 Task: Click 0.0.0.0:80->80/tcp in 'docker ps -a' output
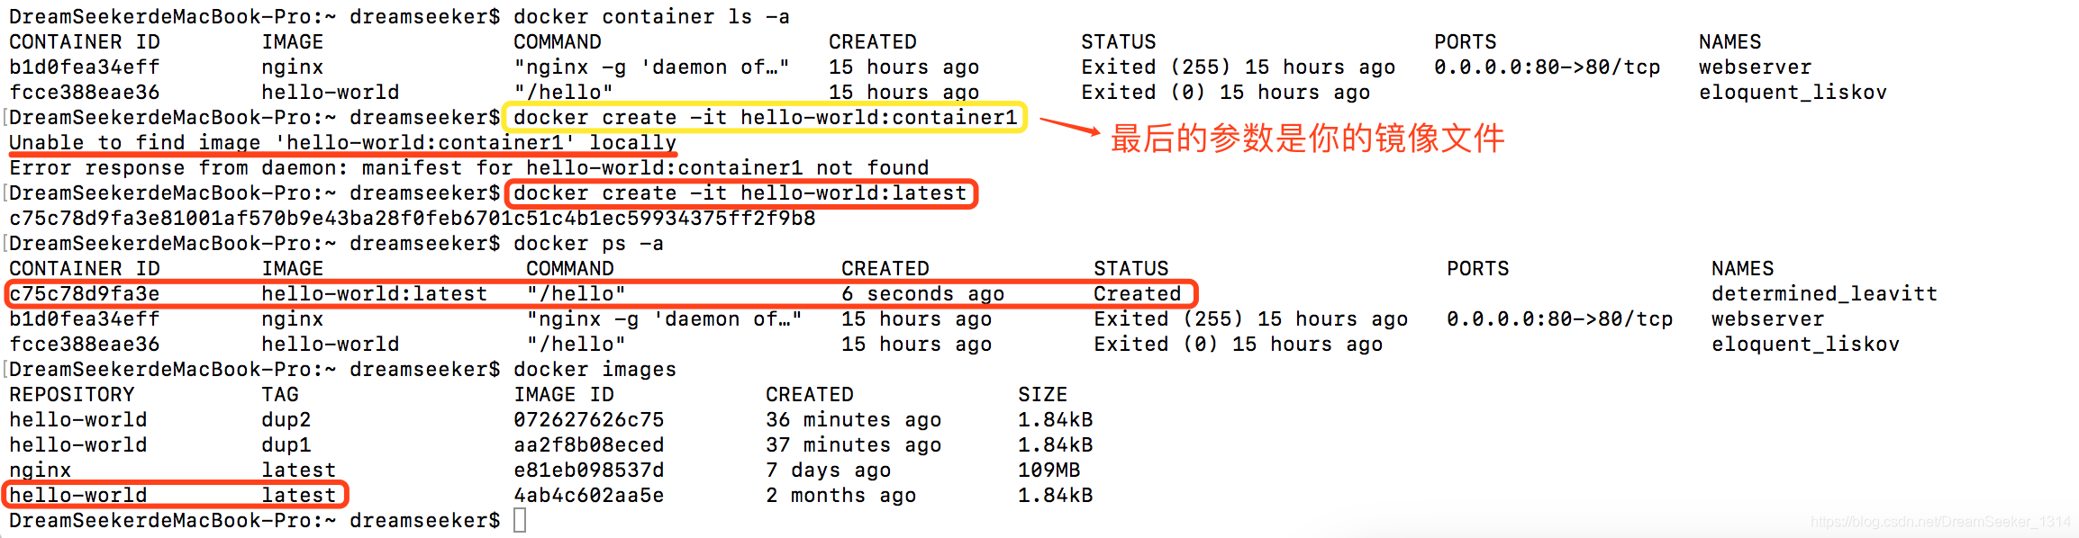[x=1559, y=319]
